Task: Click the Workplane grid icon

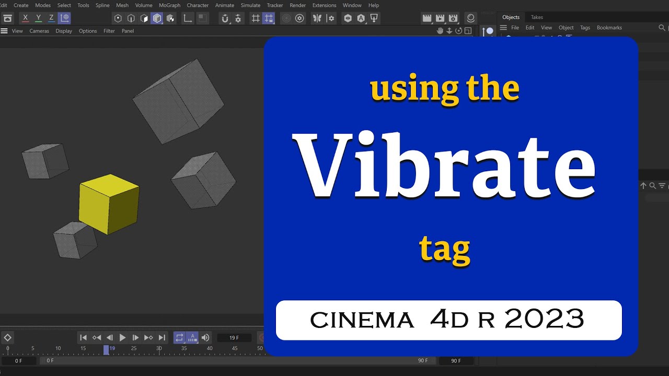Action: (256, 18)
